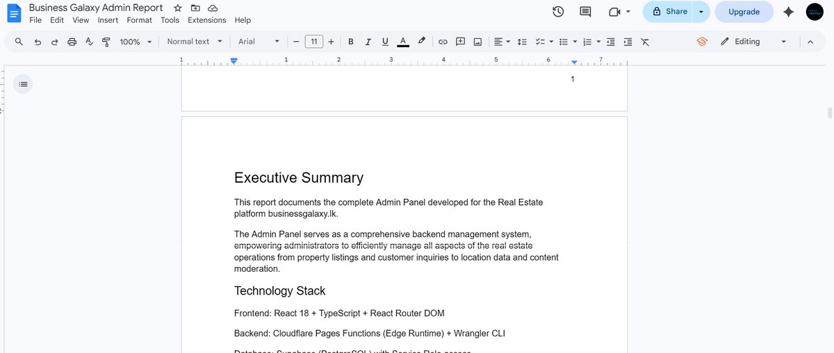Star the Business Galaxy Admin Report document

coord(178,8)
